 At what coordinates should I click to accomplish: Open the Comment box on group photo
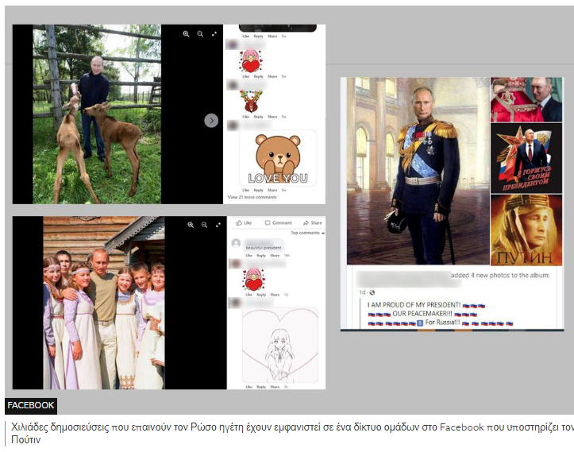(278, 222)
